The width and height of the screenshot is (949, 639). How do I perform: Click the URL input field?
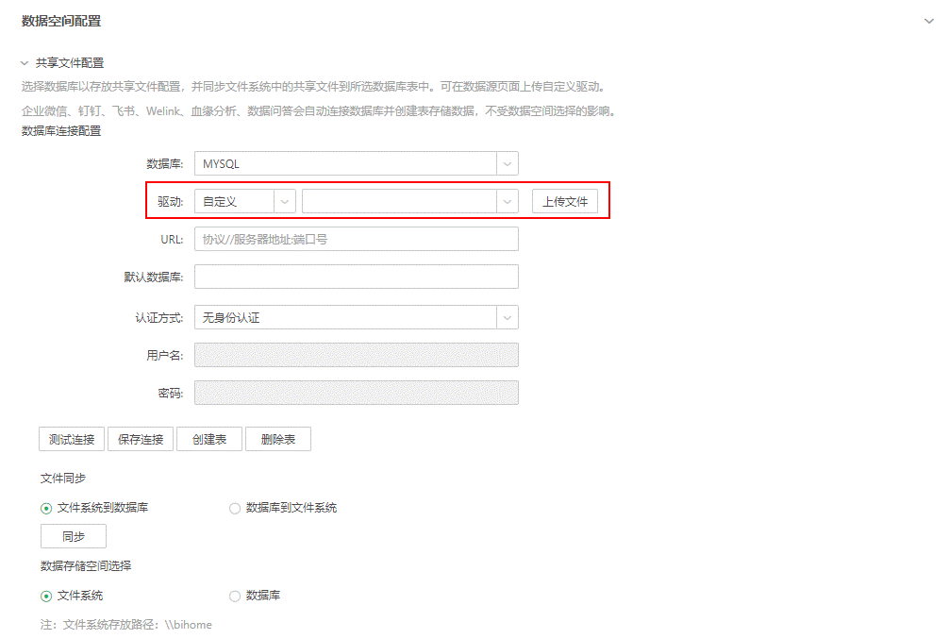356,238
